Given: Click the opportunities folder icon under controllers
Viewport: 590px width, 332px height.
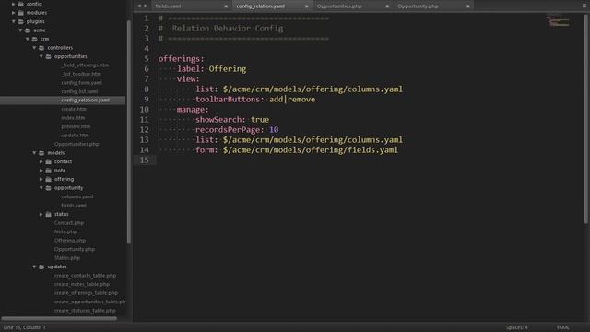Looking at the screenshot, I should tap(49, 56).
